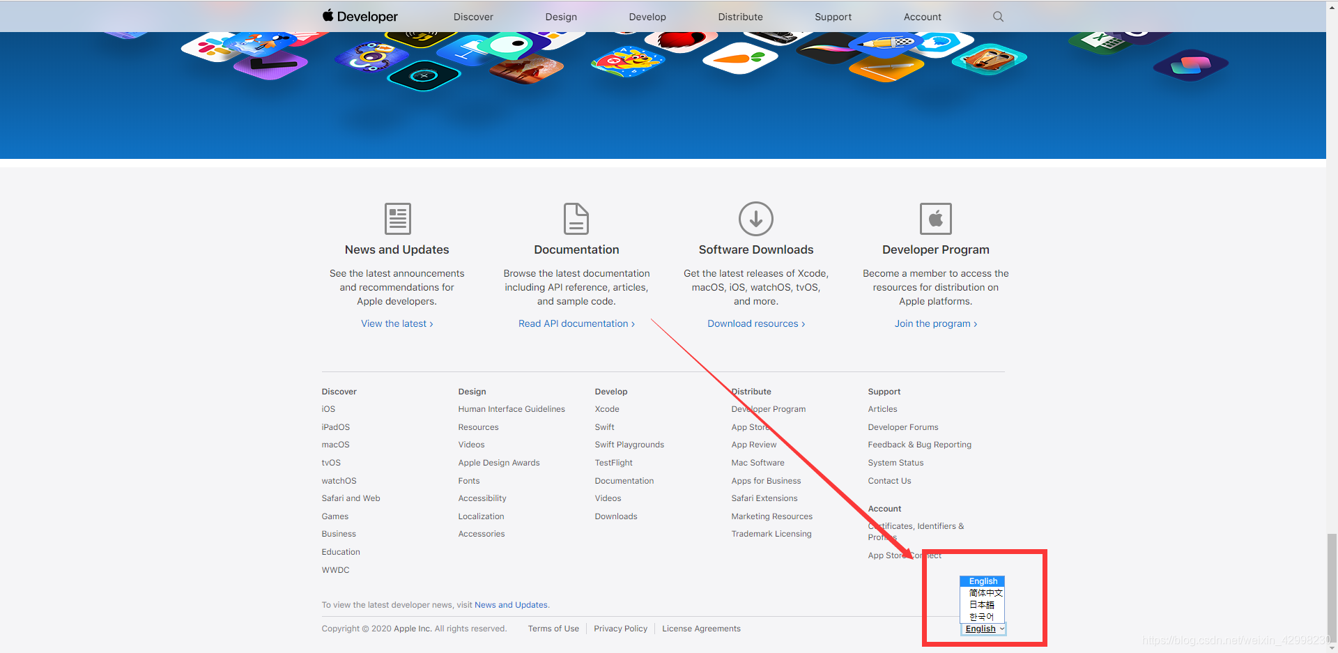
Task: Open the App Review footer link
Action: (x=753, y=445)
